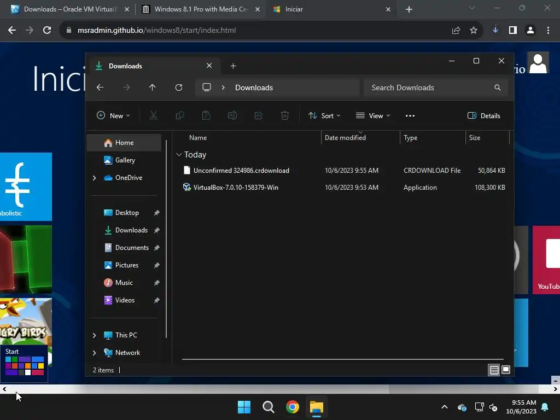This screenshot has height=420, width=560.
Task: Click the Copy icon in Explorer toolbar
Action: (x=180, y=115)
